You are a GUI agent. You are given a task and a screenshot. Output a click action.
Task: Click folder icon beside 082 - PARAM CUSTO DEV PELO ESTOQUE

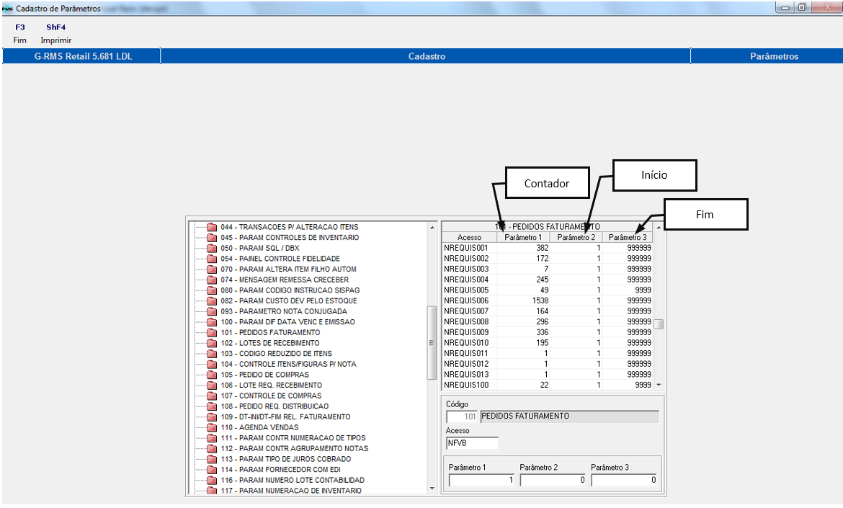point(212,301)
